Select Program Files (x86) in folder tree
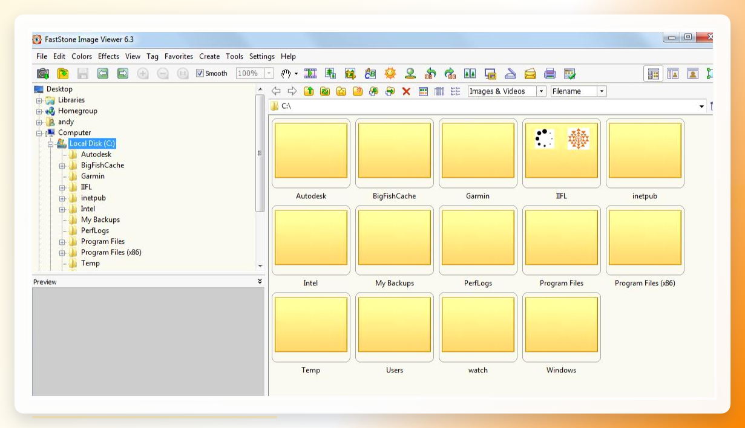Image resolution: width=745 pixels, height=428 pixels. (111, 253)
